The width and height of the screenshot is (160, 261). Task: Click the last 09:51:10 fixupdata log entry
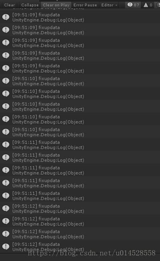tap(80, 132)
